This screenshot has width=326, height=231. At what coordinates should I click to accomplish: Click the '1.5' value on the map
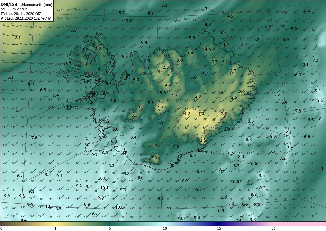203,140
